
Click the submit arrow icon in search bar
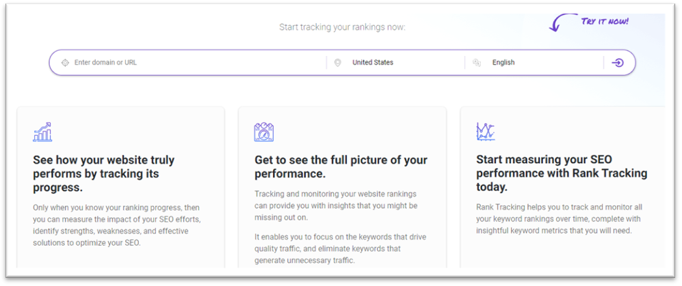pos(618,63)
